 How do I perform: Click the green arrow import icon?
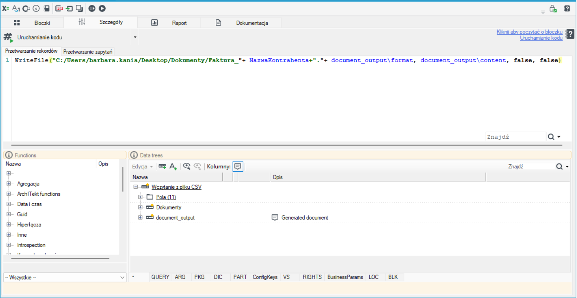point(69,8)
